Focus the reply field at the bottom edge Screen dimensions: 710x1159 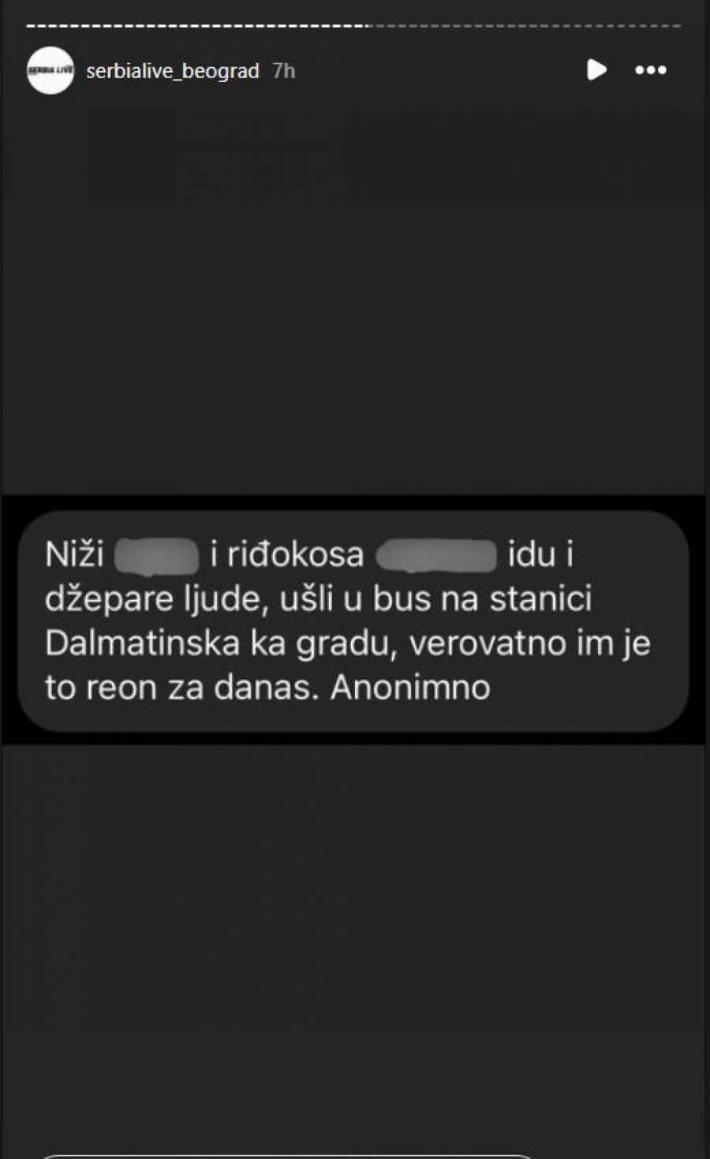[x=288, y=1156]
